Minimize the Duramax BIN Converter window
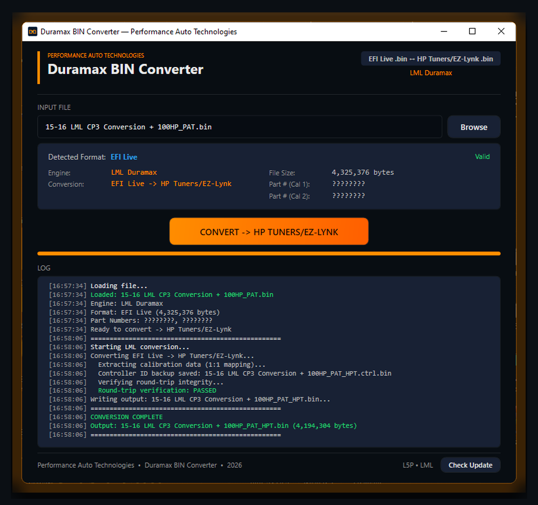The width and height of the screenshot is (538, 505). coord(444,31)
